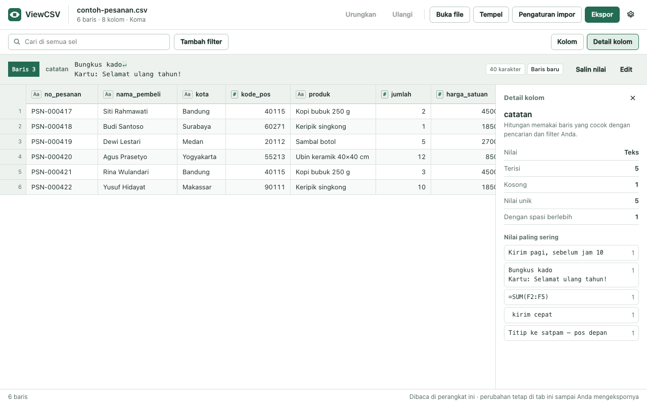This screenshot has width=647, height=404.
Task: Click the ViewCSV eye logo
Action: [15, 15]
